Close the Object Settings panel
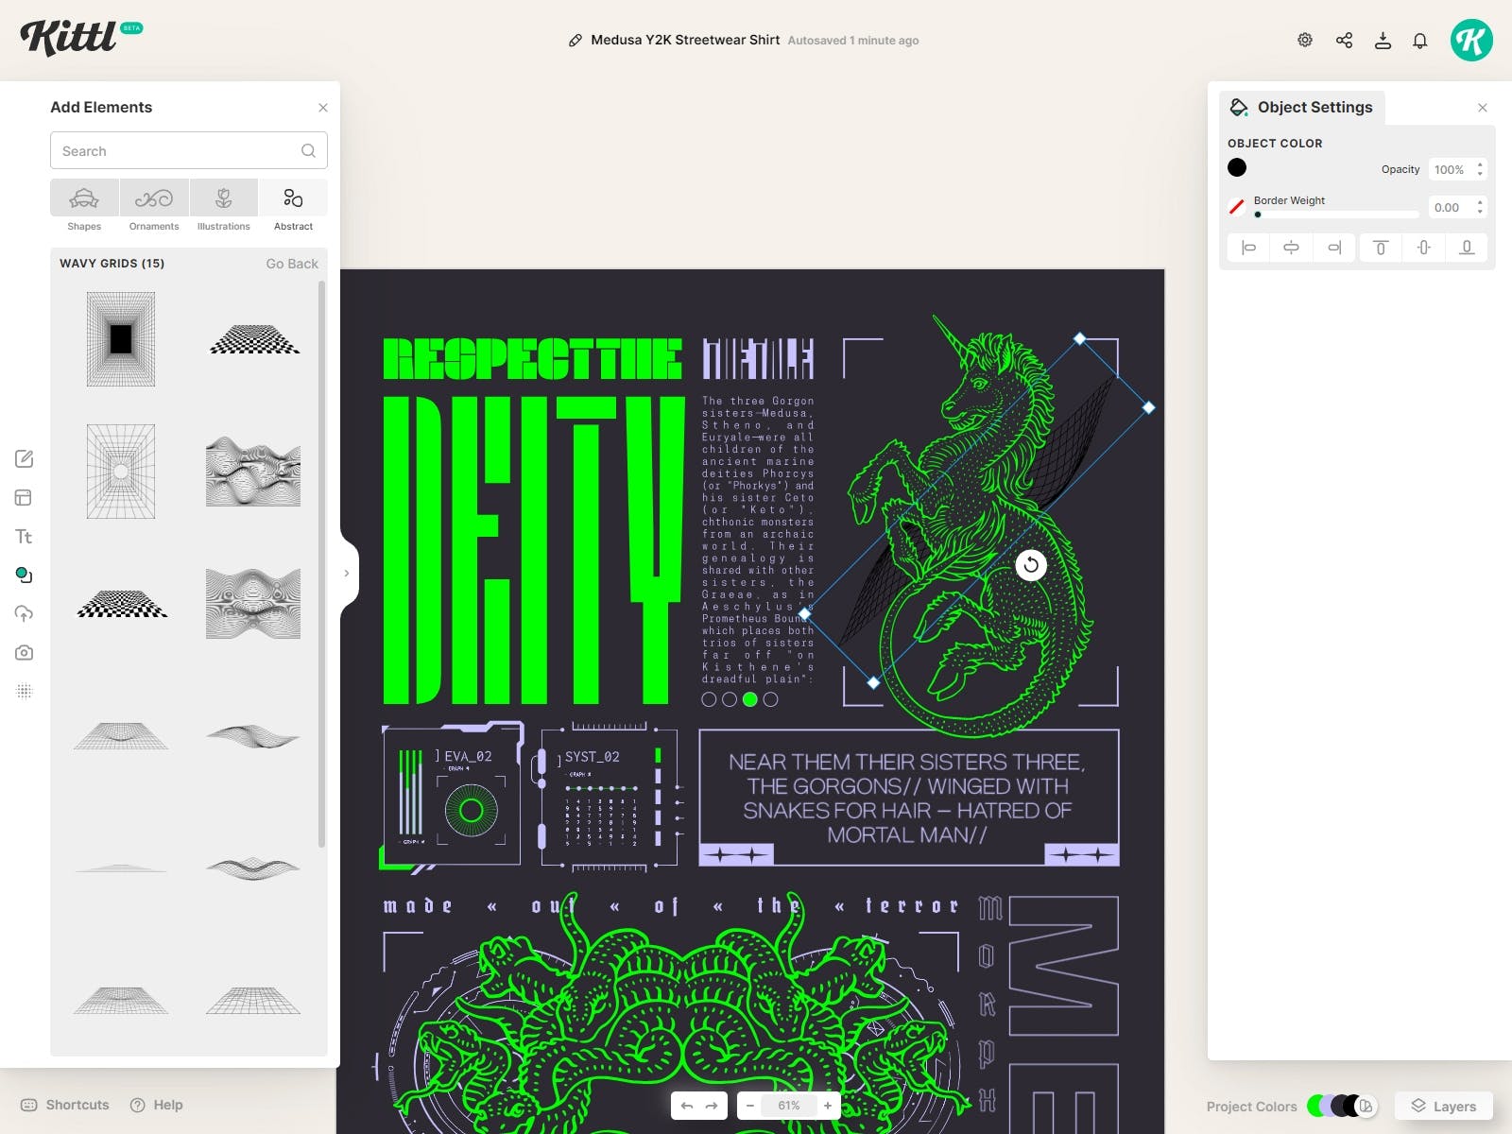The height and width of the screenshot is (1134, 1512). pyautogui.click(x=1483, y=108)
